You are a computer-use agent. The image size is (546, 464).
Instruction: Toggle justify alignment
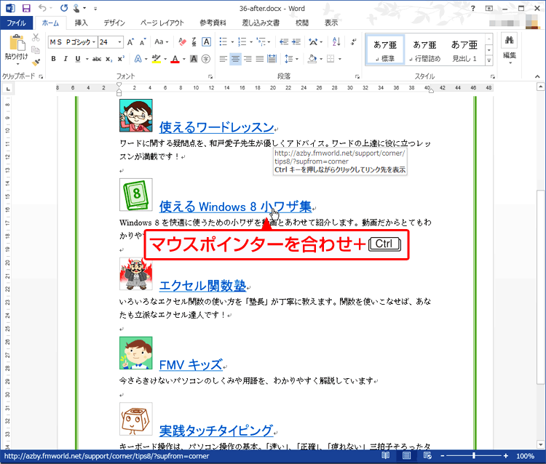point(260,59)
